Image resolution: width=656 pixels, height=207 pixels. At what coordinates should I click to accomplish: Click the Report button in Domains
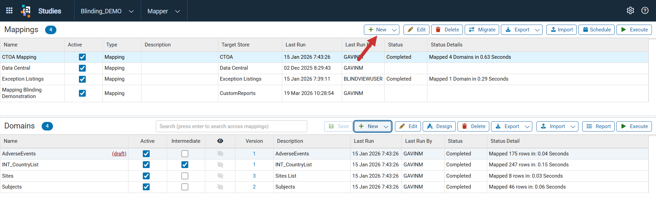pyautogui.click(x=599, y=126)
